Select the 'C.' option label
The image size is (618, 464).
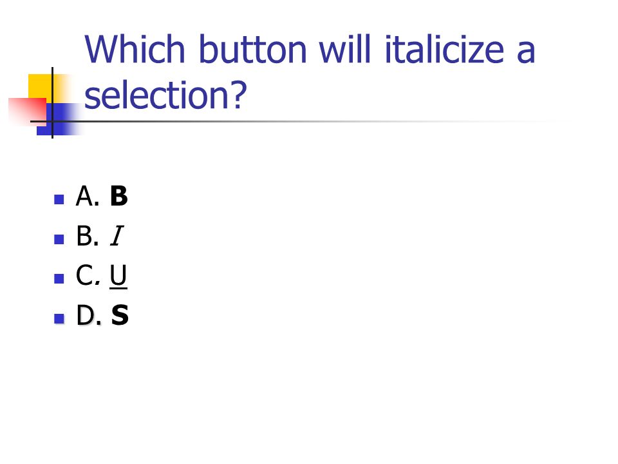point(88,275)
